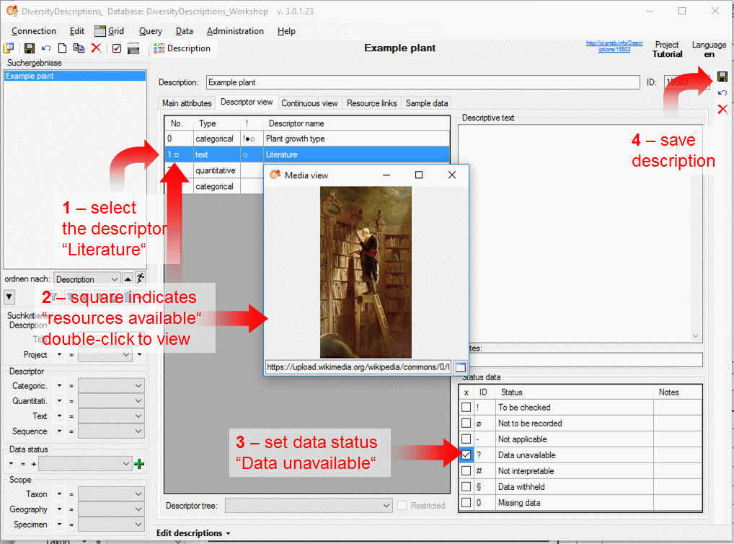Viewport: 734px width, 544px height.
Task: Click the black triangle toggle below 'ordnen nach'
Action: tap(9, 297)
